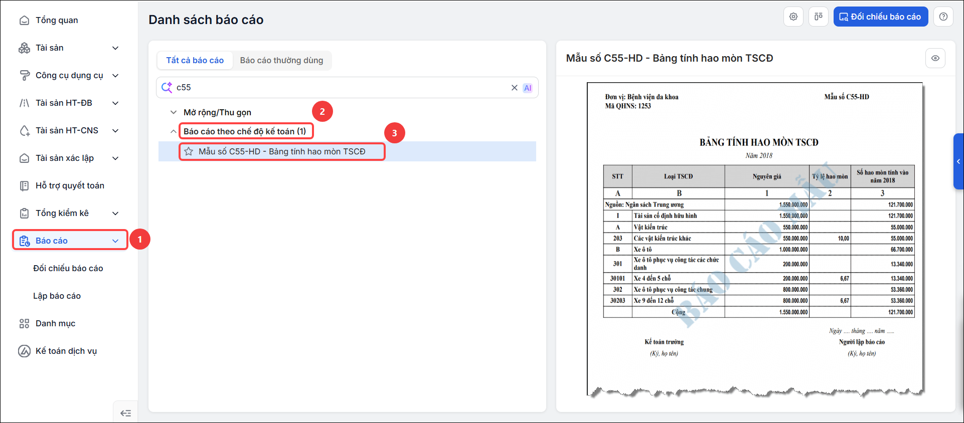964x423 pixels.
Task: Open Kế toán dịch vụ menu item
Action: tap(66, 351)
